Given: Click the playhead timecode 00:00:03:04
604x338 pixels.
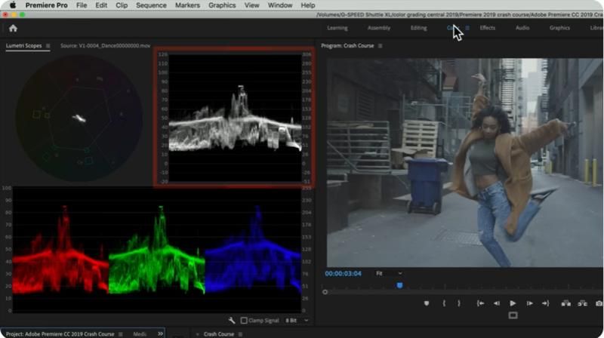Looking at the screenshot, I should click(x=343, y=274).
